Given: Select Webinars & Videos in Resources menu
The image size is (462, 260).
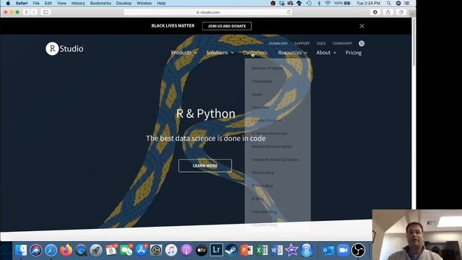Looking at the screenshot, I should [x=267, y=68].
